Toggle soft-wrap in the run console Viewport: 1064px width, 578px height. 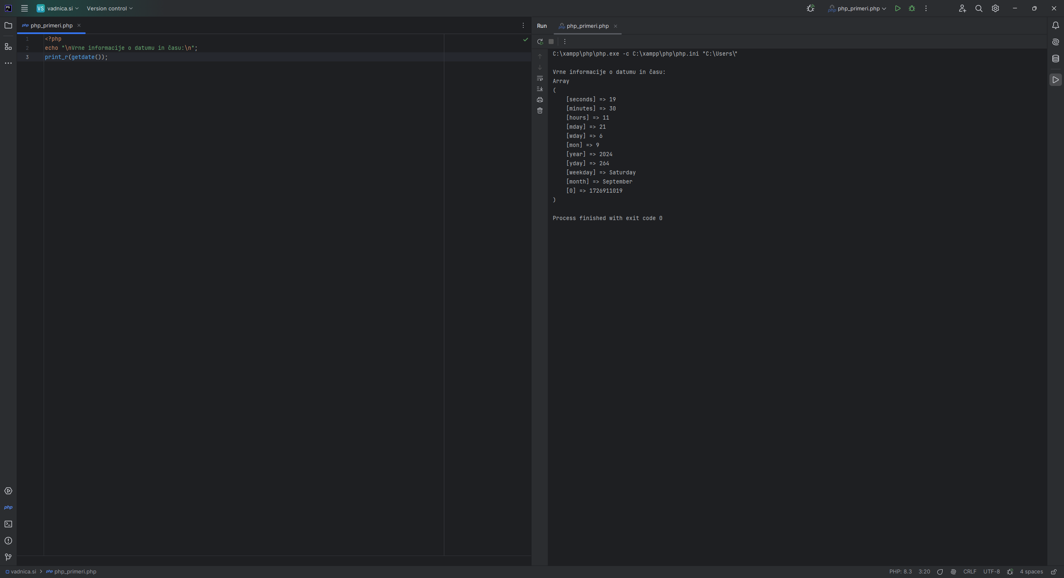[x=539, y=78]
